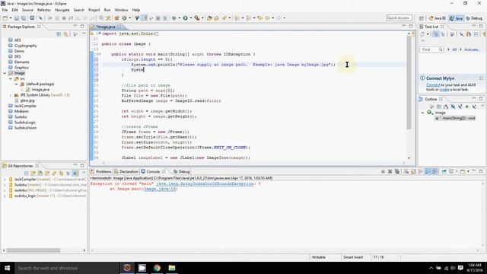Open the Run button dropdown arrow
Viewport: 487px width, 274px height.
pyautogui.click(x=191, y=18)
